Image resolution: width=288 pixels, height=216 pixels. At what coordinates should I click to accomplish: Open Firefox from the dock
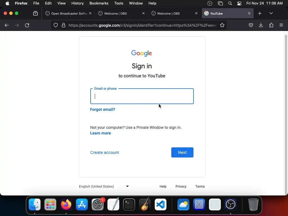(x=66, y=204)
